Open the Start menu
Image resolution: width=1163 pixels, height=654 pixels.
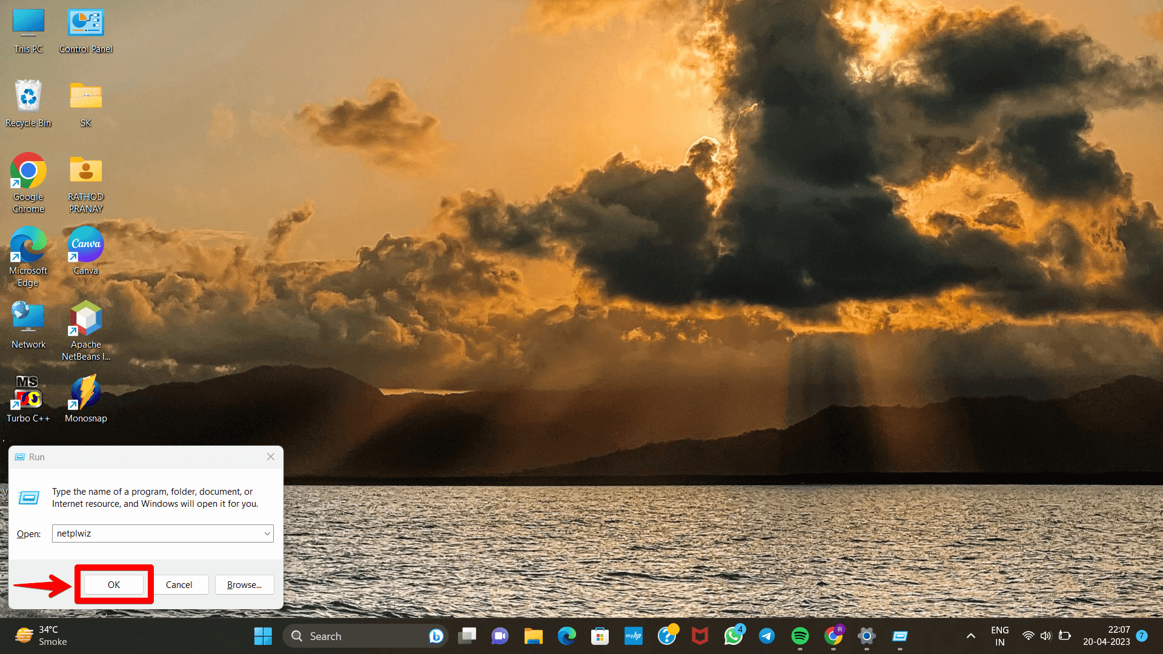point(262,636)
